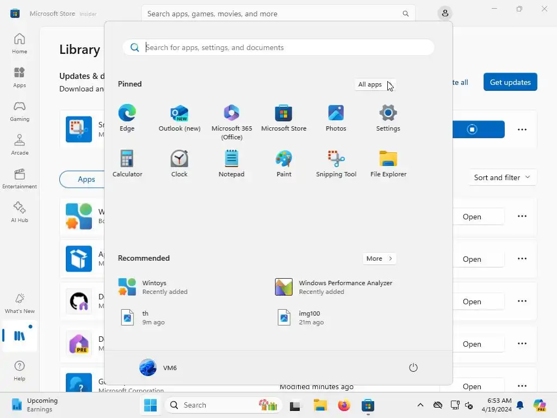Open VM6 user account menu
The height and width of the screenshot is (418, 557).
point(158,367)
